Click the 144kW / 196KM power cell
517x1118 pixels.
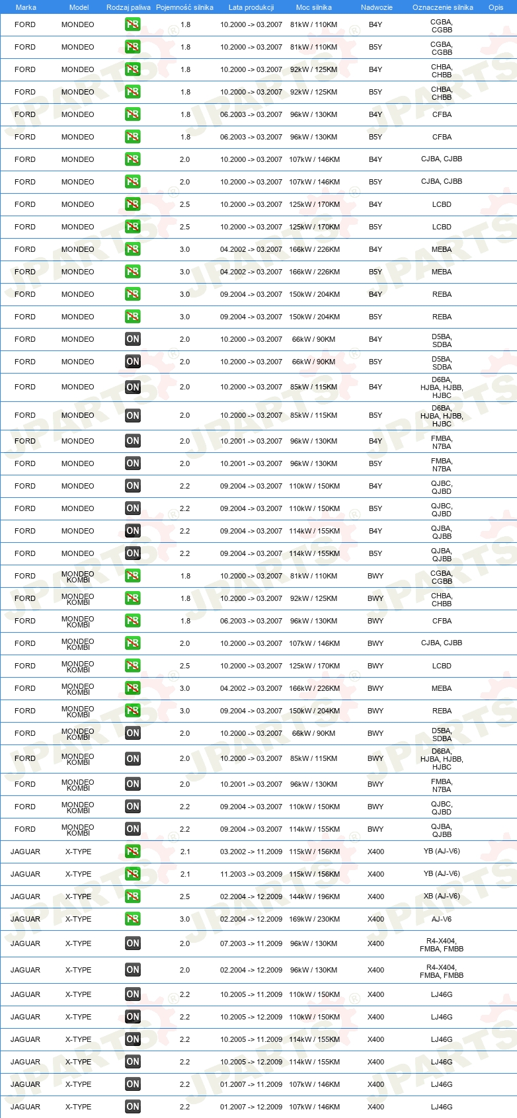(x=315, y=897)
